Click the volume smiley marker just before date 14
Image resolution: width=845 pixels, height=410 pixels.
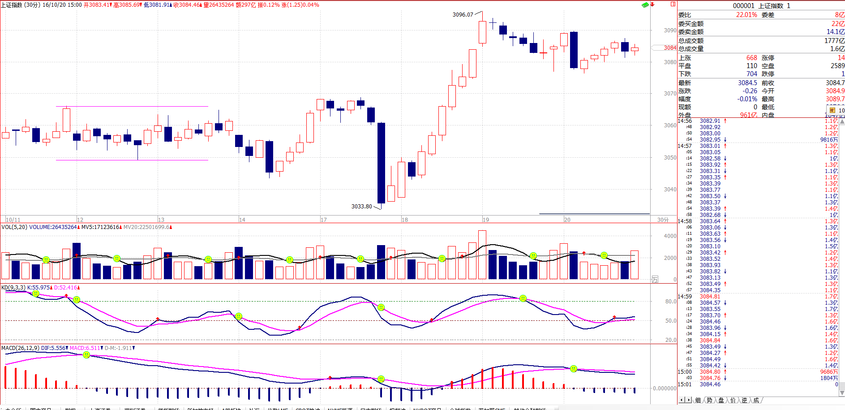[208, 259]
